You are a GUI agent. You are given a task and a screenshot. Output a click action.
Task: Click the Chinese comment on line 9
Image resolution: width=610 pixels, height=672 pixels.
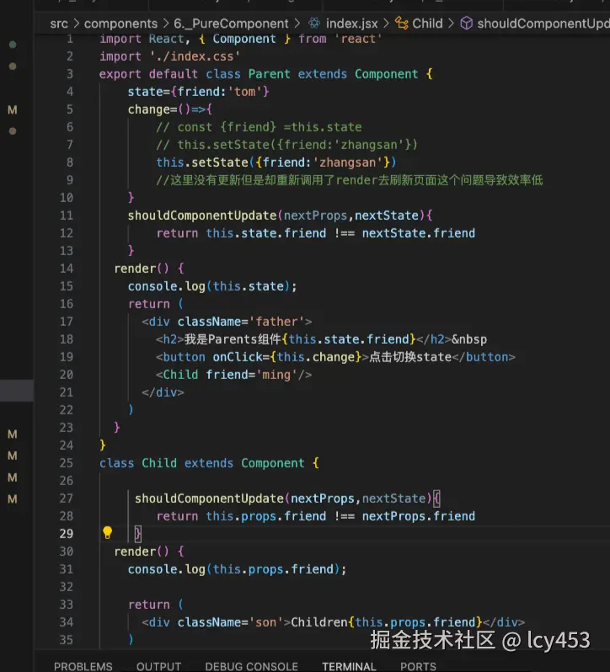350,180
